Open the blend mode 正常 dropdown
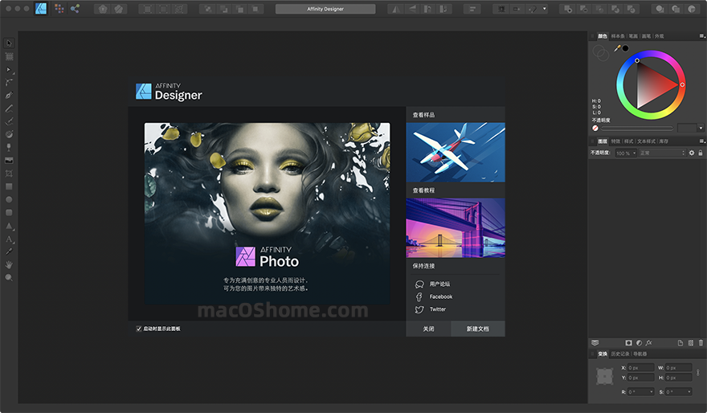 [662, 153]
